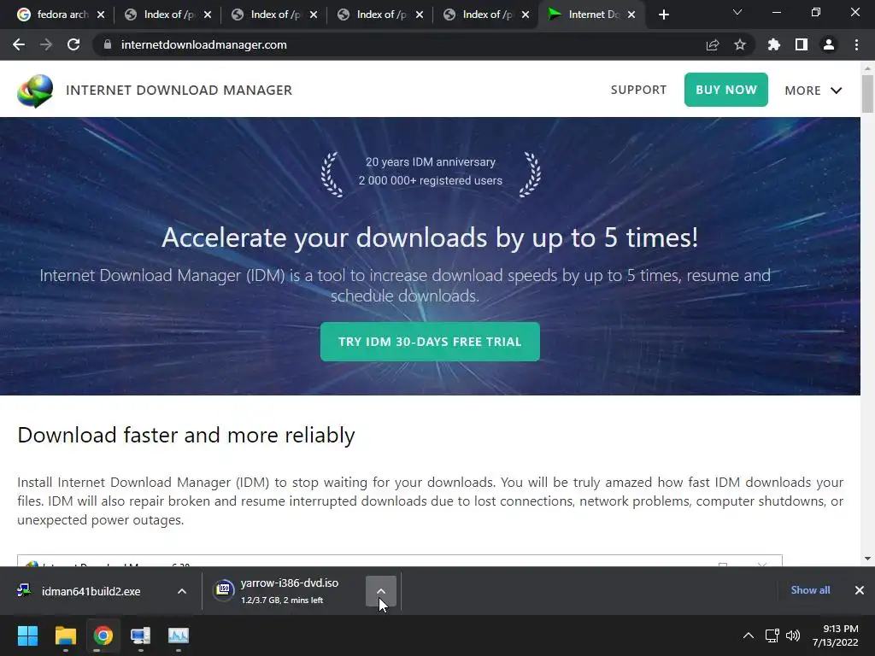Click the scrollbar down arrow
Screen dimensions: 875x656
pyautogui.click(x=867, y=559)
